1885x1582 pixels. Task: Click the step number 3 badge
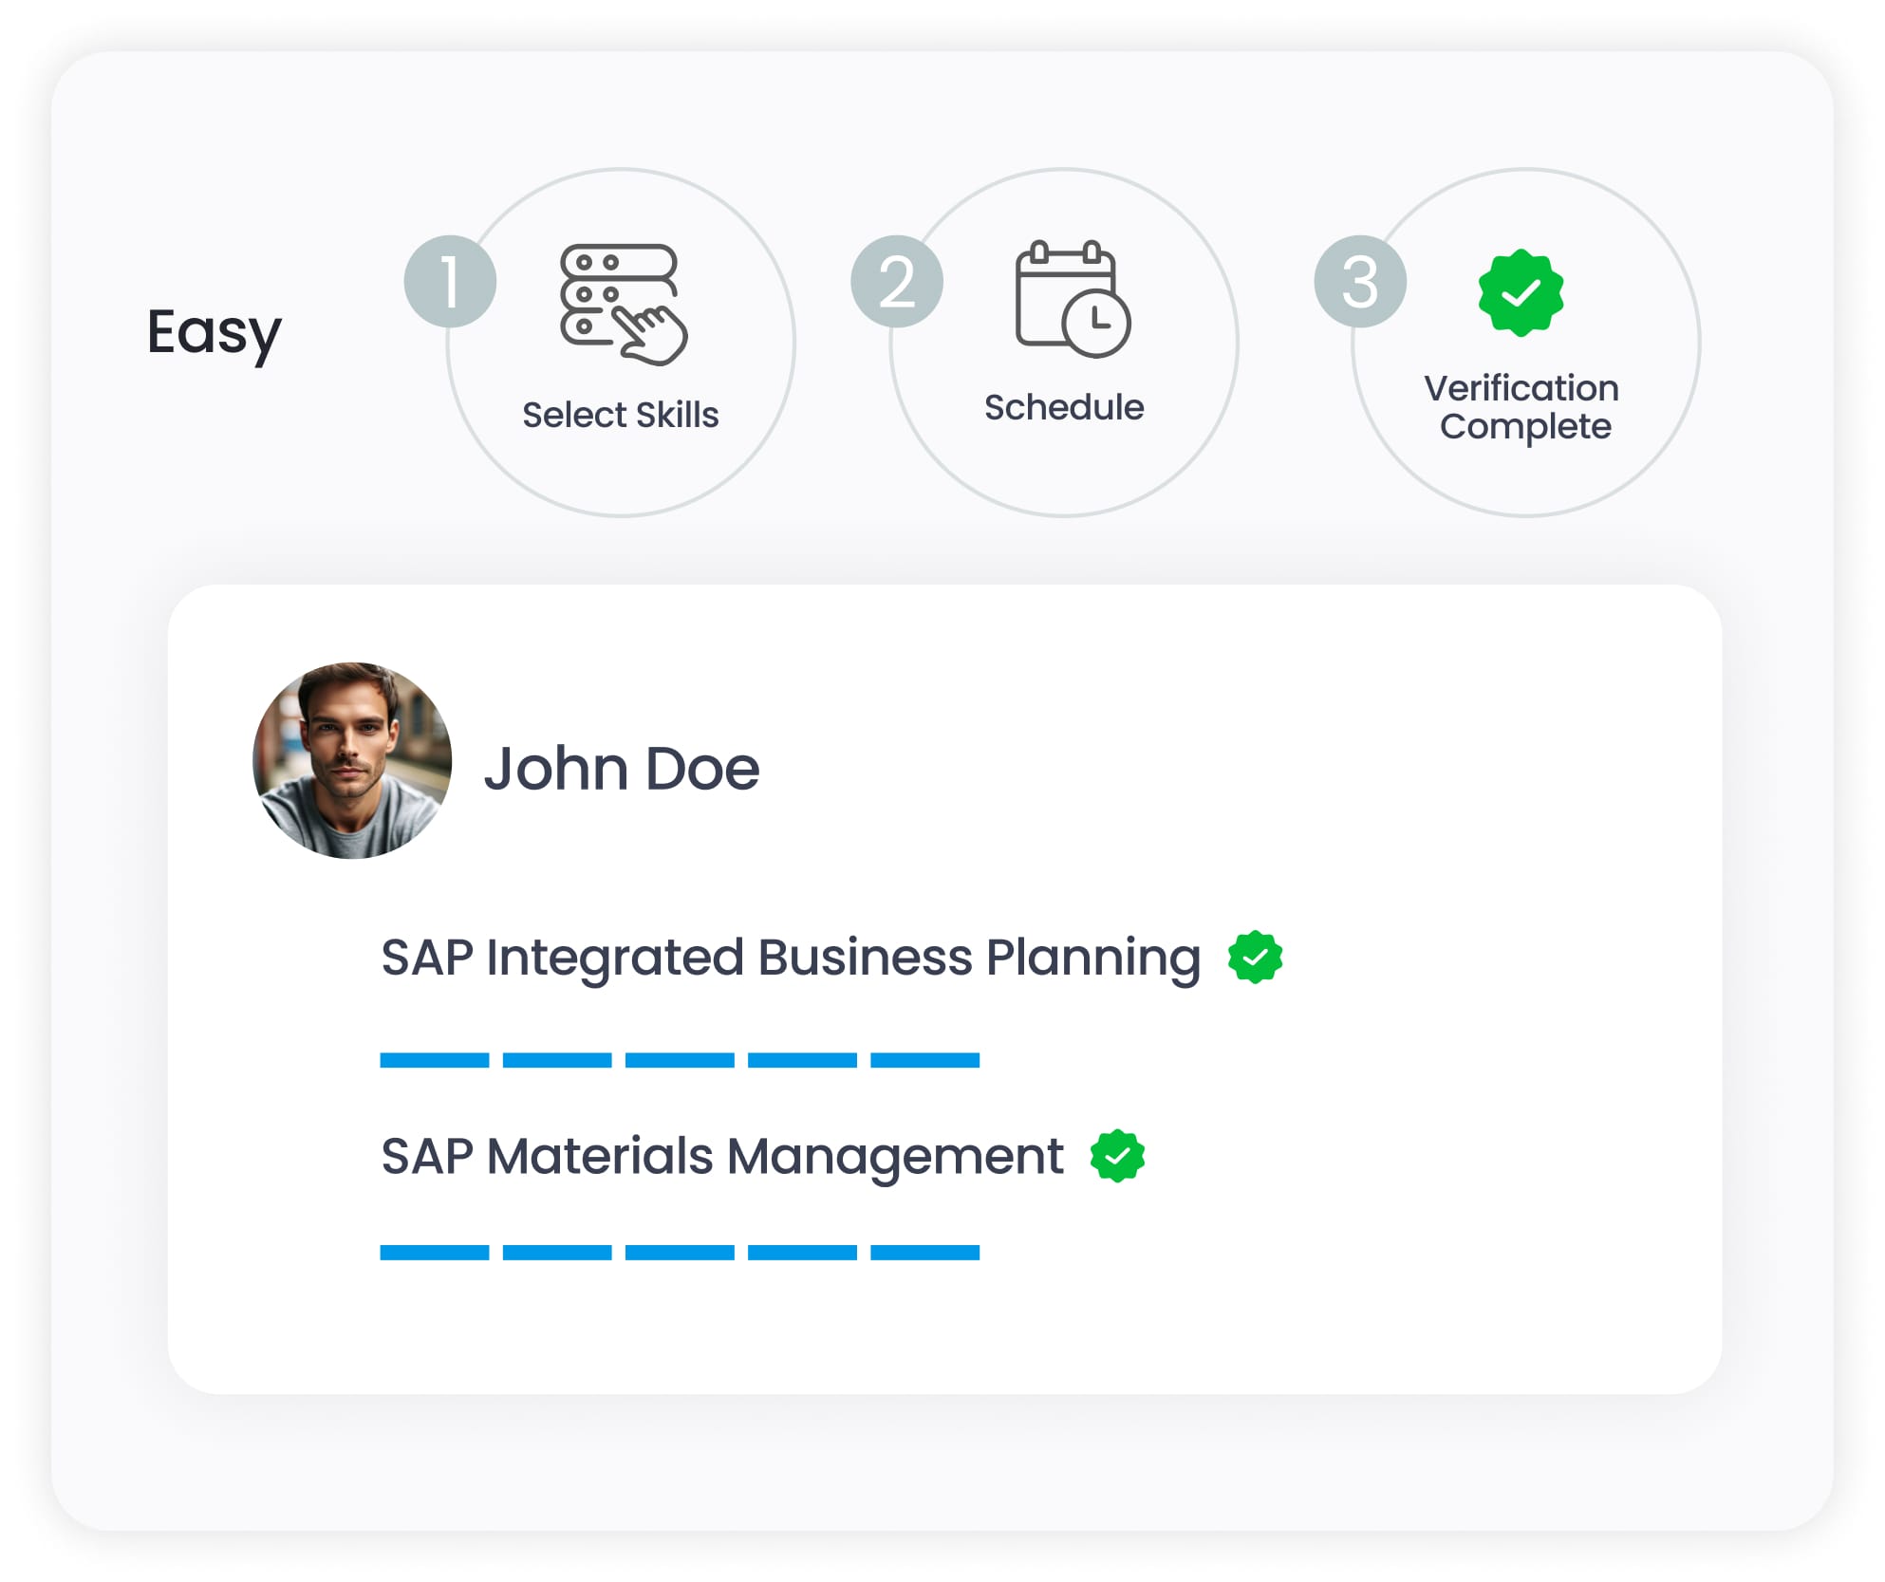pos(1359,282)
